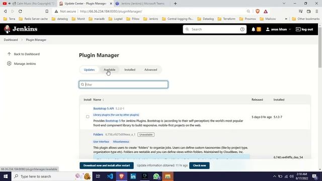Click the plugin Filter input field
Image resolution: width=322 pixels, height=181 pixels.
click(x=123, y=84)
